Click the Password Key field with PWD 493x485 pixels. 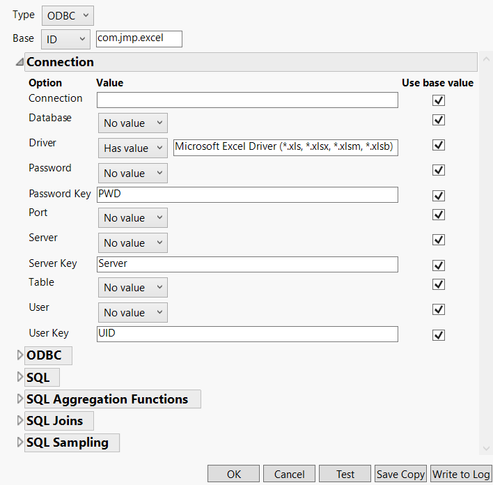(x=247, y=195)
